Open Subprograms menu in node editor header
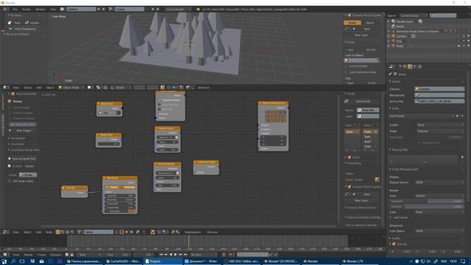 point(193,232)
